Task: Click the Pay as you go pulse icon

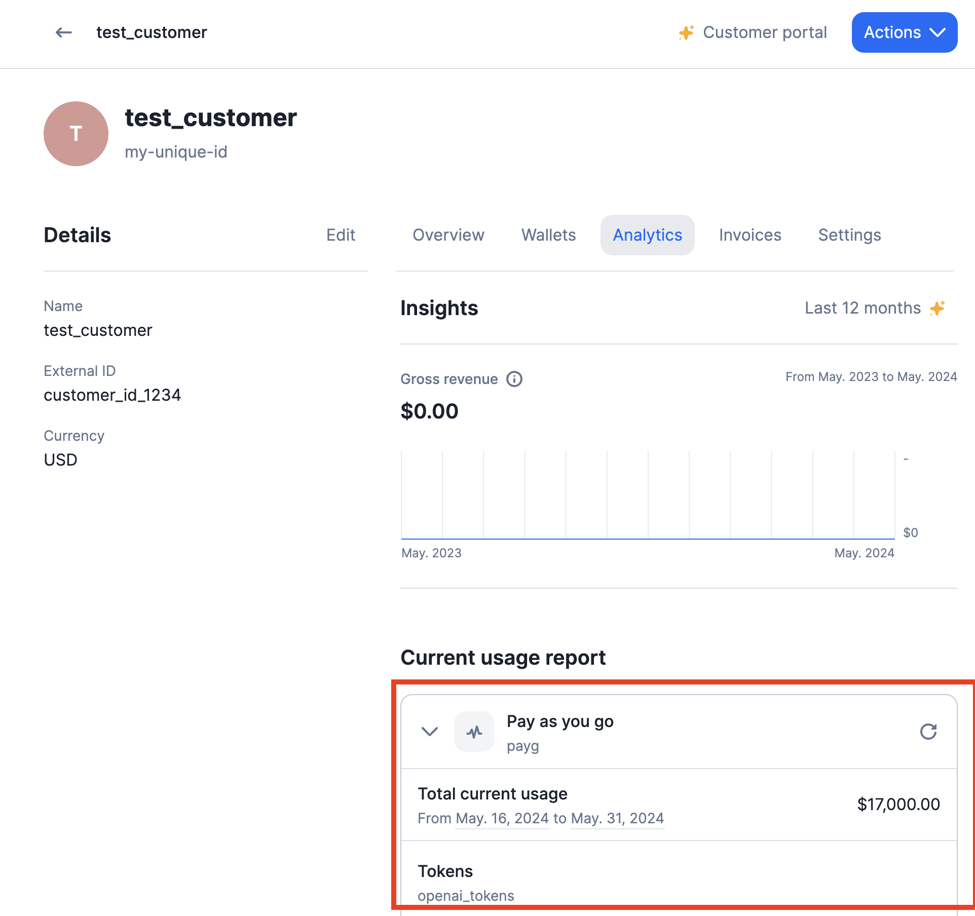Action: 474,732
